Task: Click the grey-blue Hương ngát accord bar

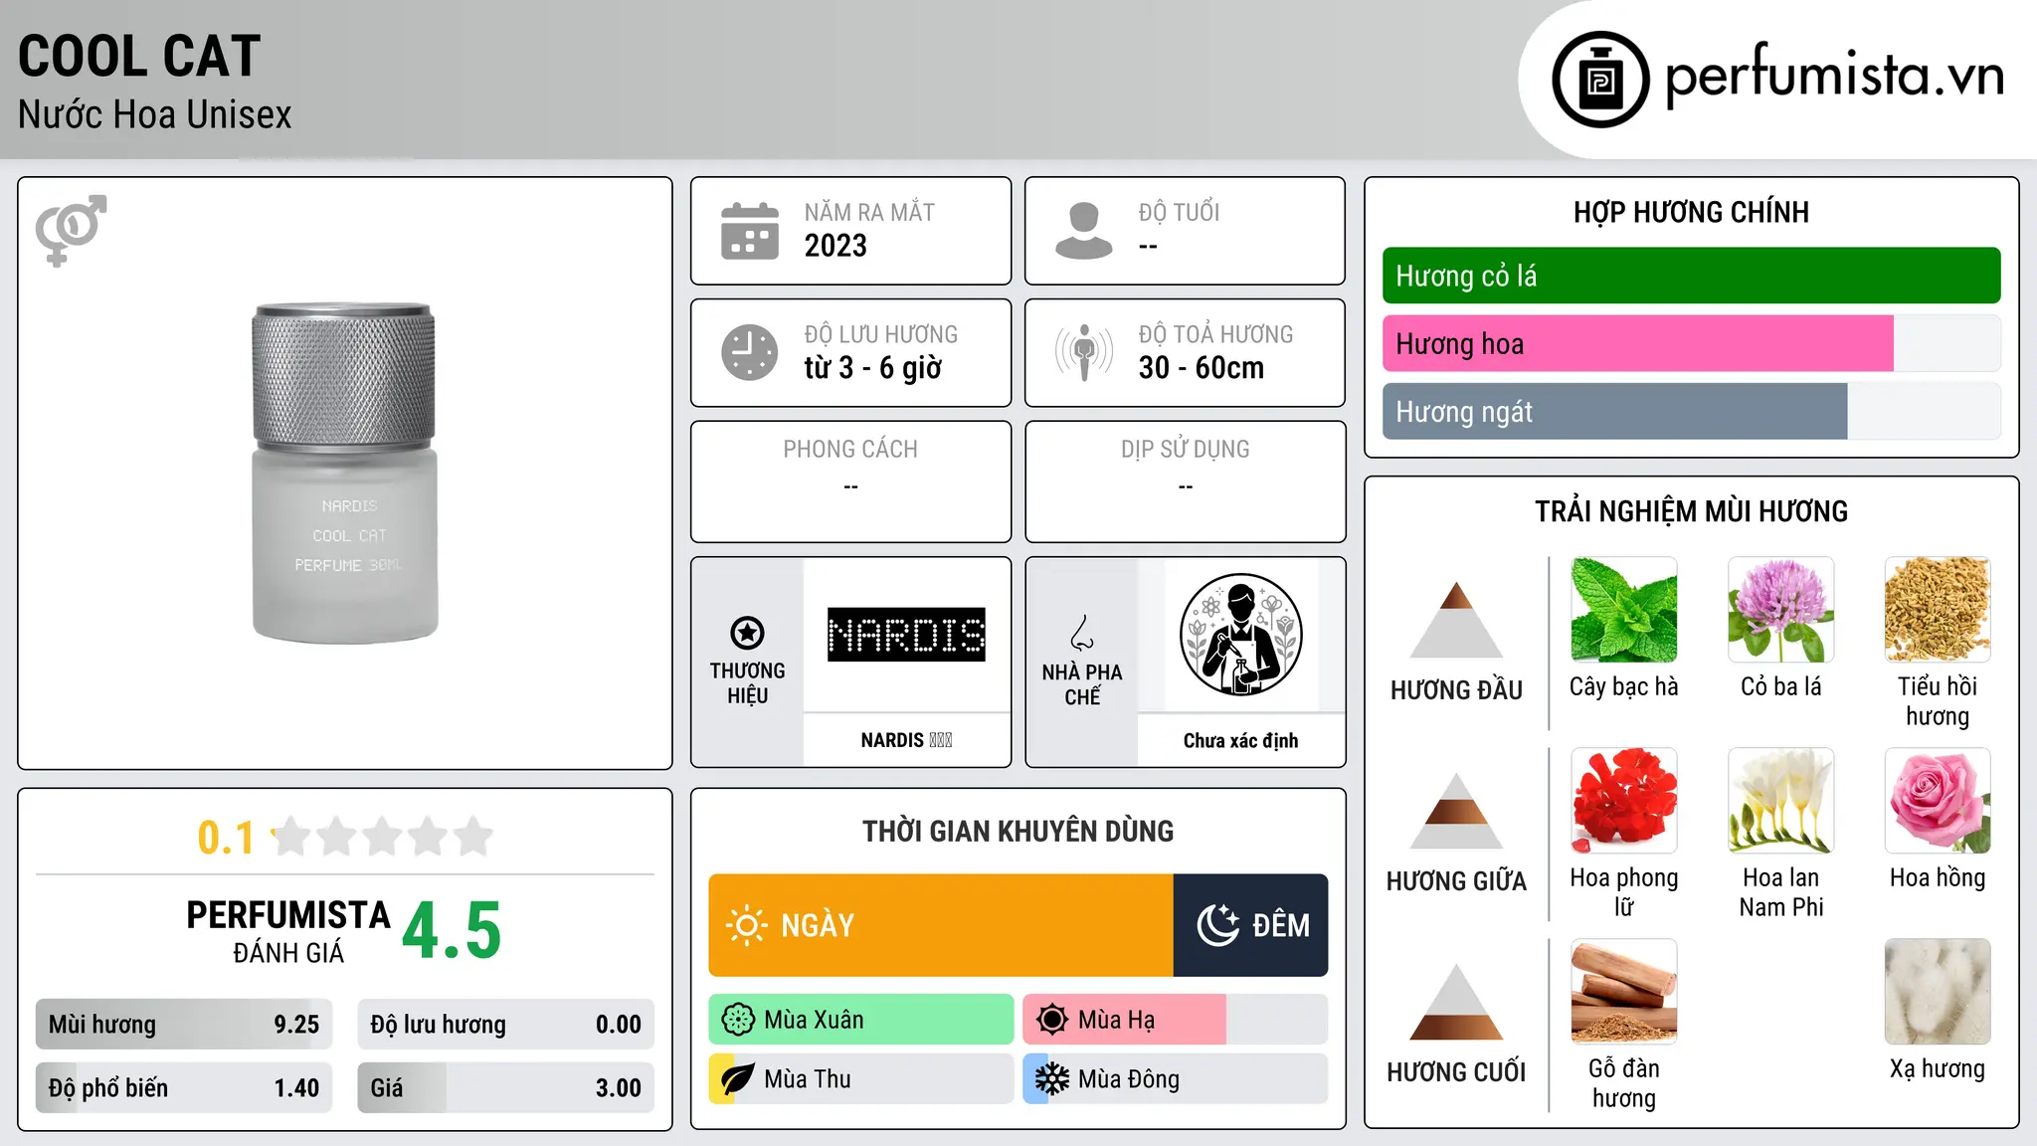Action: [x=1692, y=411]
